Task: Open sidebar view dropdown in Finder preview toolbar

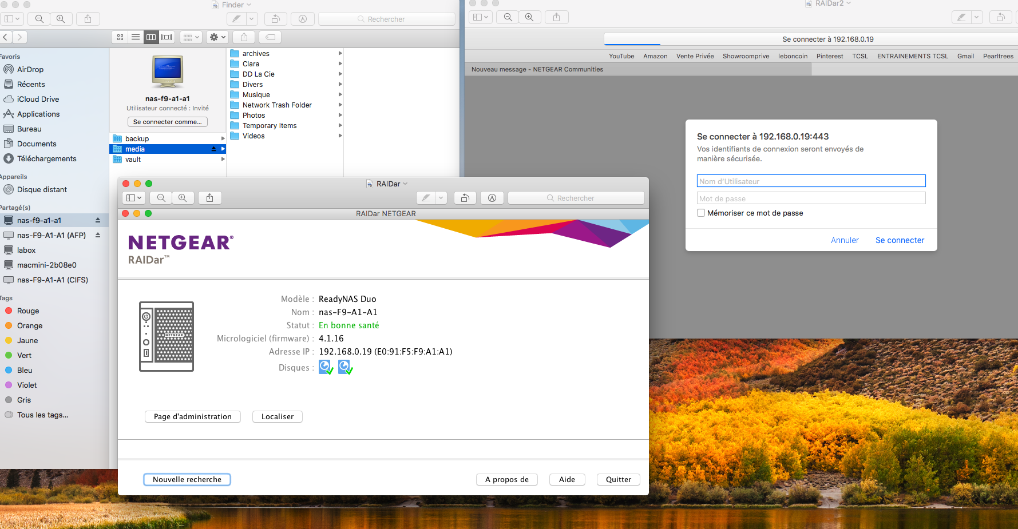Action: [x=12, y=19]
